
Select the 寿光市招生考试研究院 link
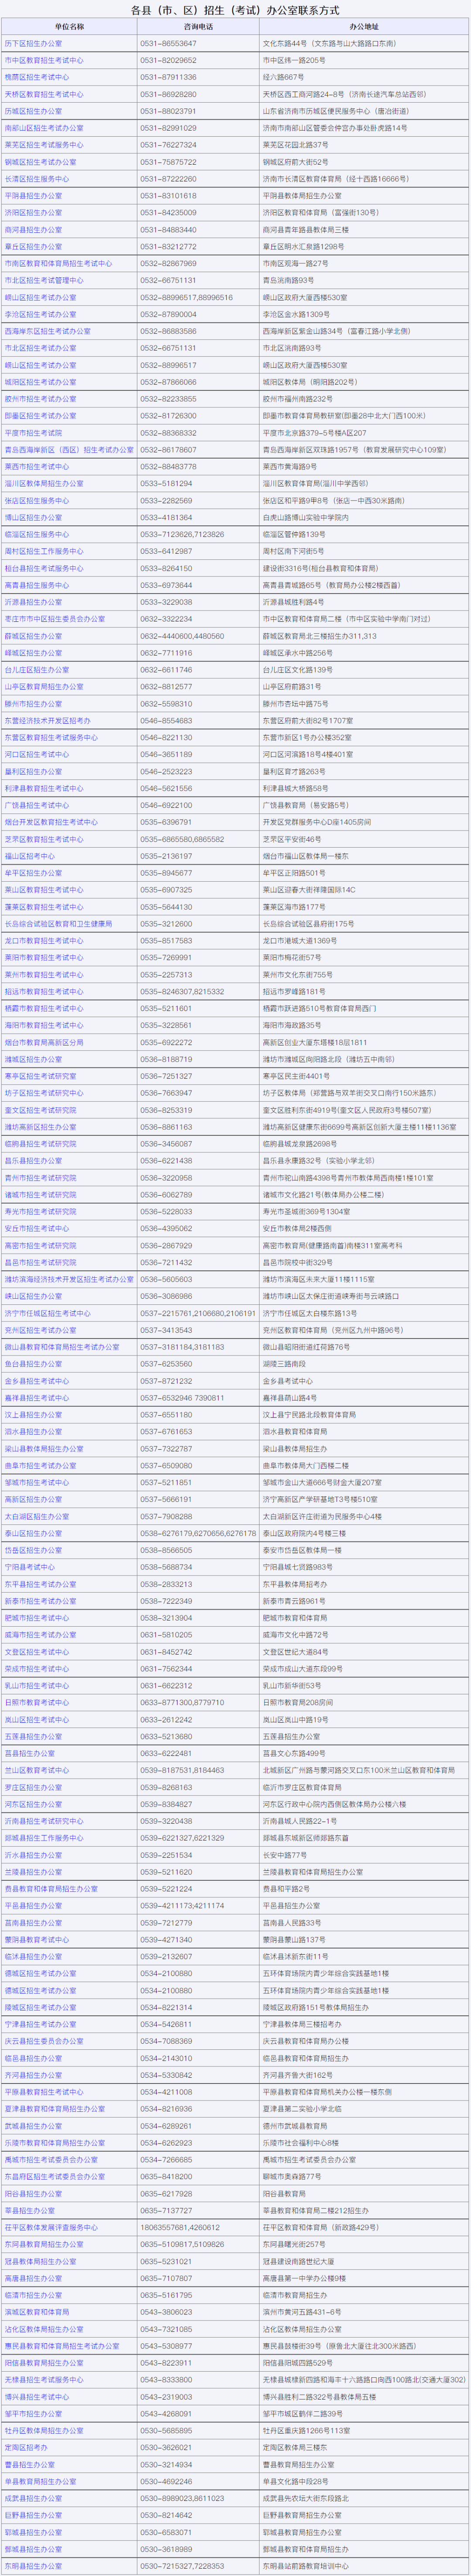click(40, 1211)
